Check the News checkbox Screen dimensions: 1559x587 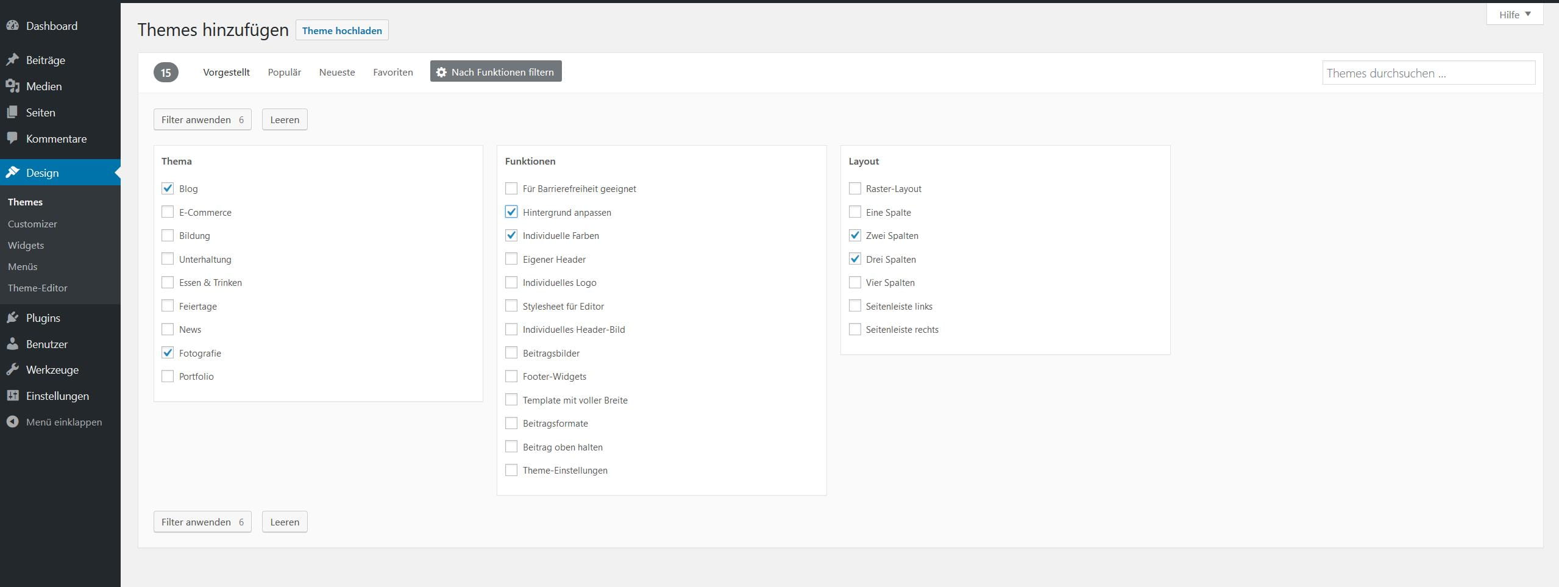click(168, 329)
